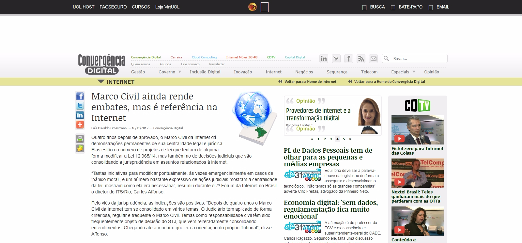Click the search magnifier icon
The image size is (522, 243).
(386, 58)
